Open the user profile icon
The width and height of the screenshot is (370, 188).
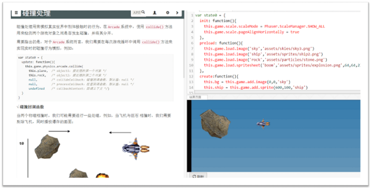coord(154,13)
